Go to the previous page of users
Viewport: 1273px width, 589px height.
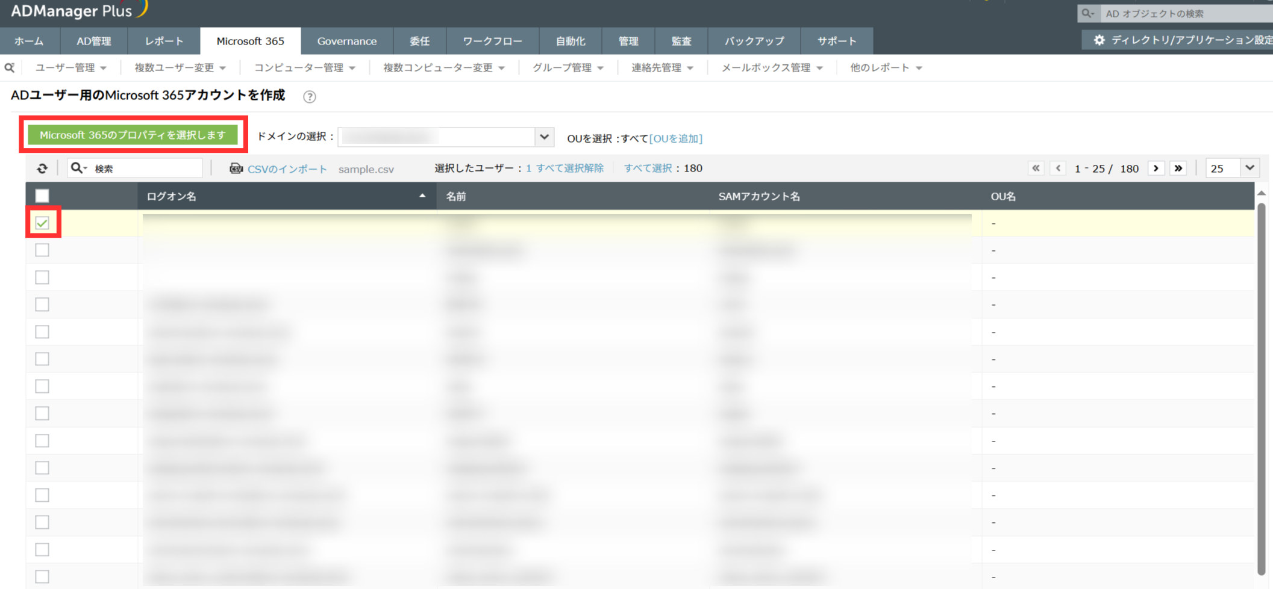click(x=1059, y=168)
